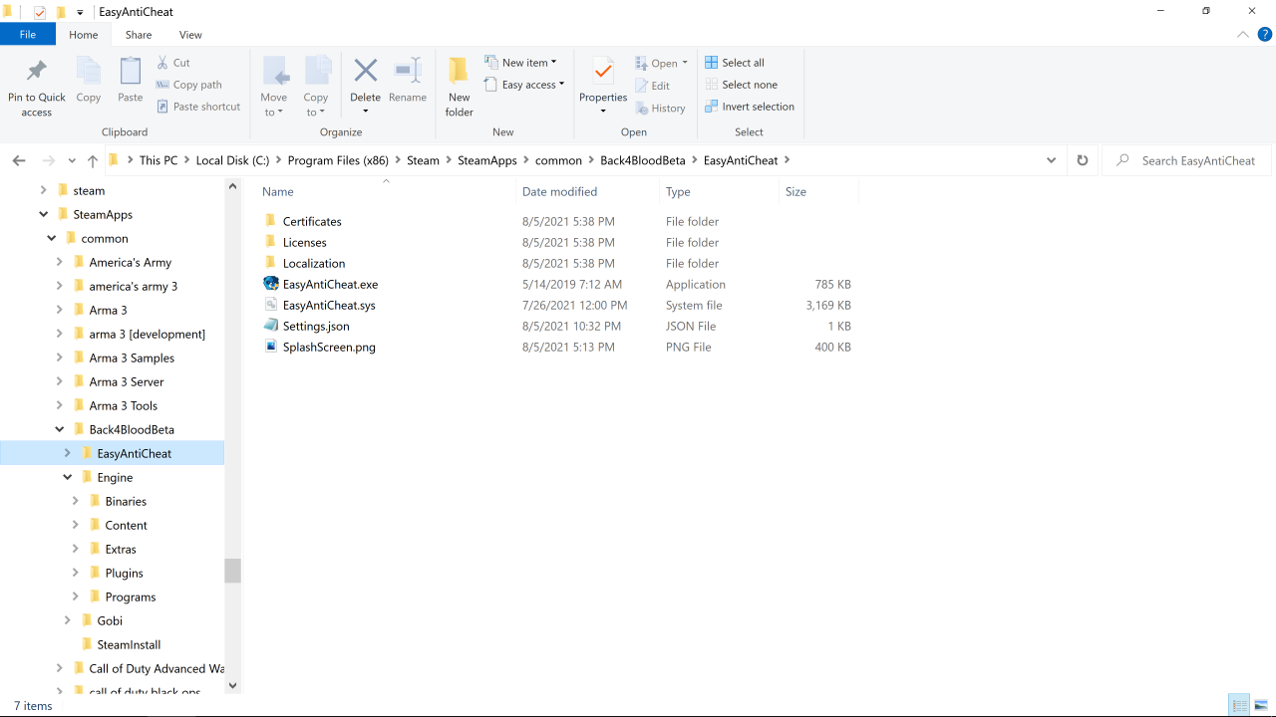The width and height of the screenshot is (1276, 717).
Task: Click the navigation pane scrollbar thumb
Action: coord(232,570)
